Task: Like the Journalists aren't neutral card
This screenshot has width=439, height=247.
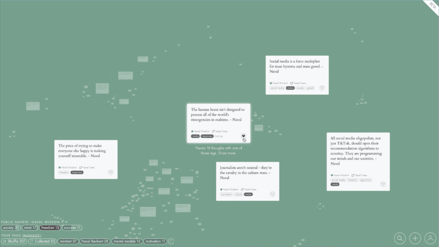Action: click(x=272, y=194)
